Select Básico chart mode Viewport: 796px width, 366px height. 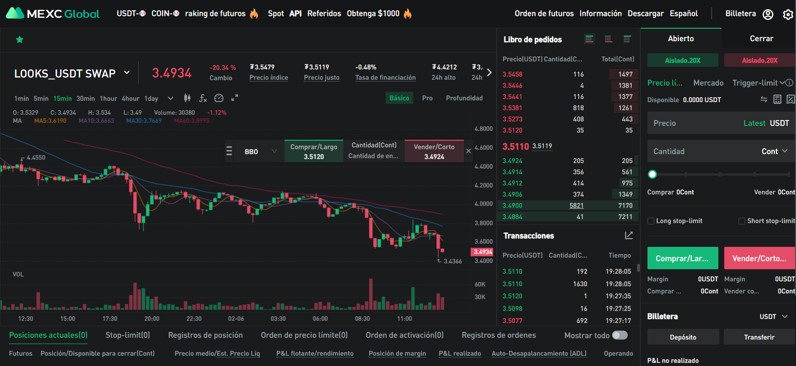point(399,98)
